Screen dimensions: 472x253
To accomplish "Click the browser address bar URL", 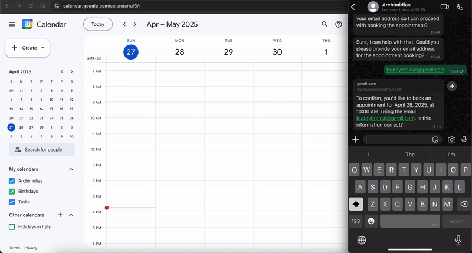I will click(101, 6).
